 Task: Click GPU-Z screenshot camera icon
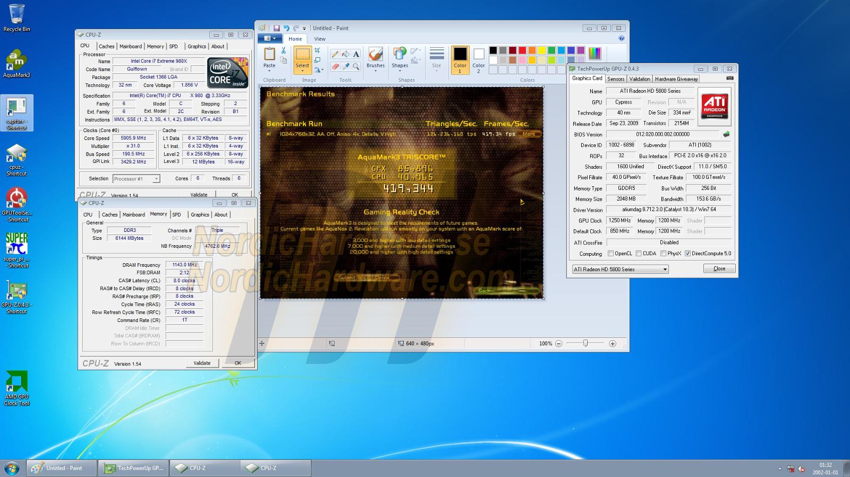pos(730,78)
